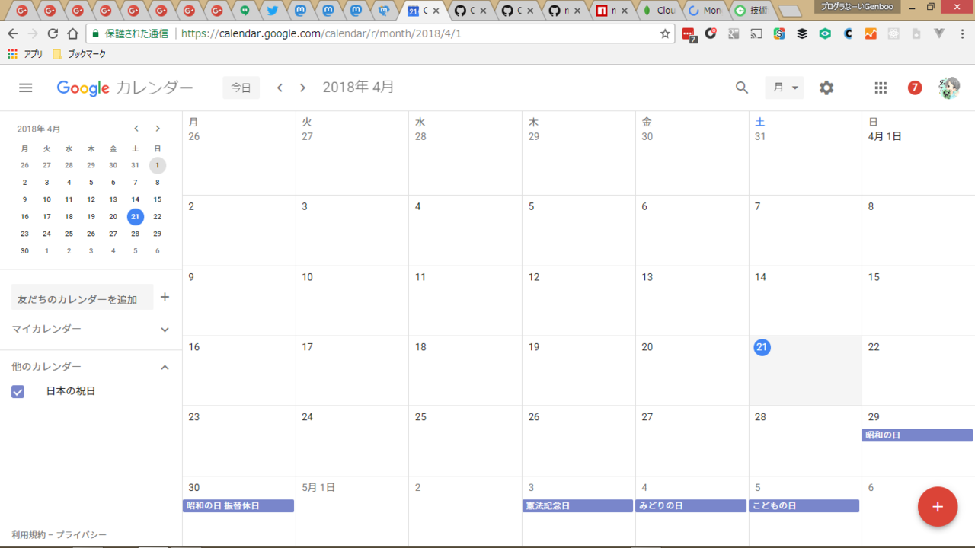975x548 pixels.
Task: Switch to the Twitter browser tab
Action: [272, 11]
